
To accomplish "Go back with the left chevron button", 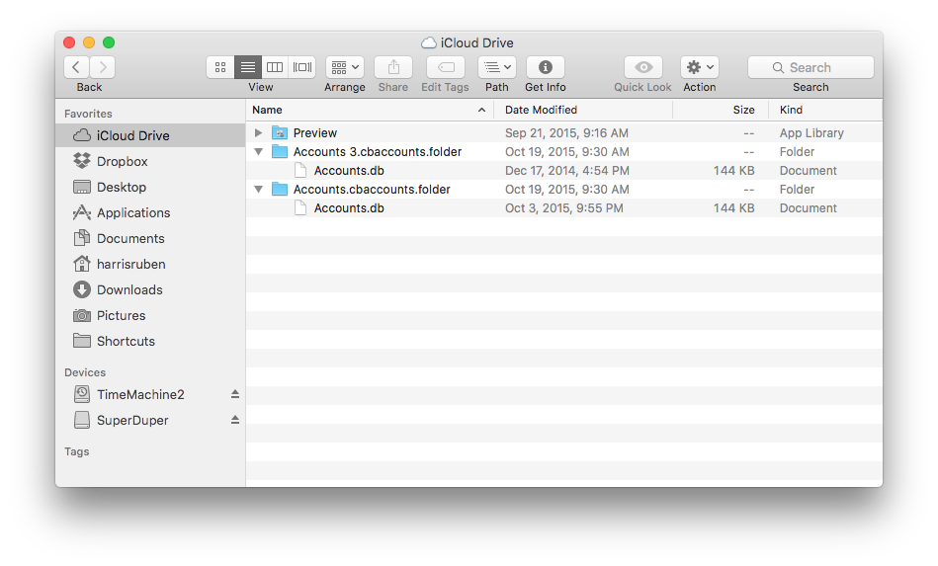I will coord(76,67).
